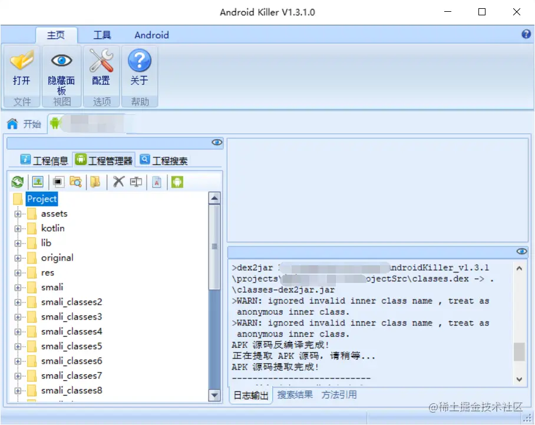The width and height of the screenshot is (535, 425).
Task: Expand the lib folder
Action: coord(18,243)
